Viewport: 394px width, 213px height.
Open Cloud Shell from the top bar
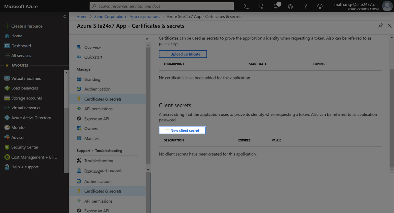coord(246,6)
